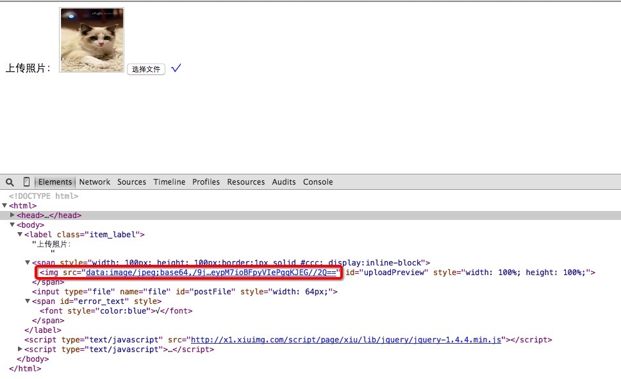Switch to the Console tab
The height and width of the screenshot is (379, 621).
coord(318,182)
